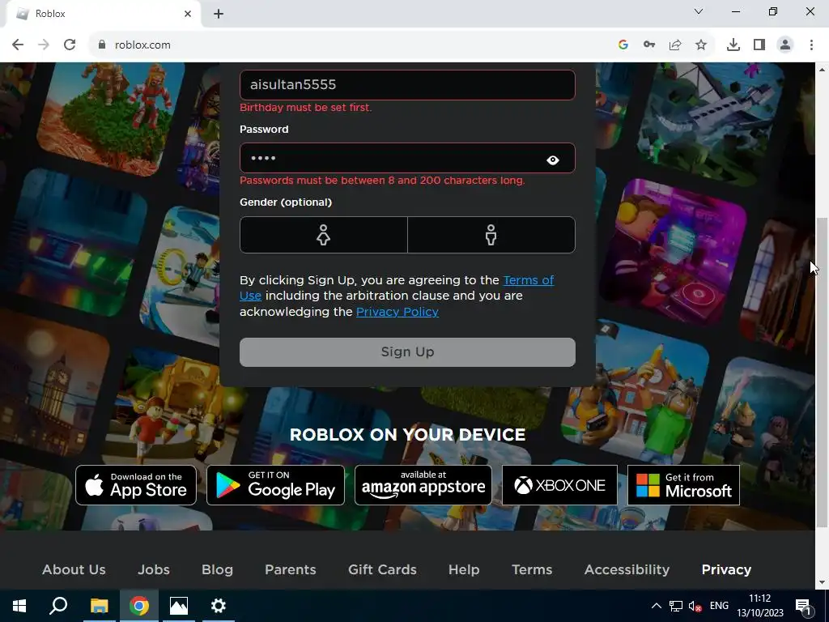Image resolution: width=829 pixels, height=622 pixels.
Task: Open the Privacy Policy link
Action: tap(397, 312)
